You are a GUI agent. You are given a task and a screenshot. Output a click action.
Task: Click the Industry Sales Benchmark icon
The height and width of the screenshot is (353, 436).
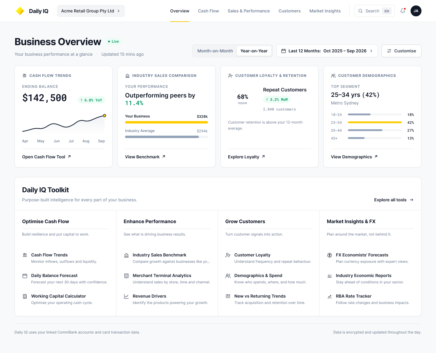click(x=126, y=255)
